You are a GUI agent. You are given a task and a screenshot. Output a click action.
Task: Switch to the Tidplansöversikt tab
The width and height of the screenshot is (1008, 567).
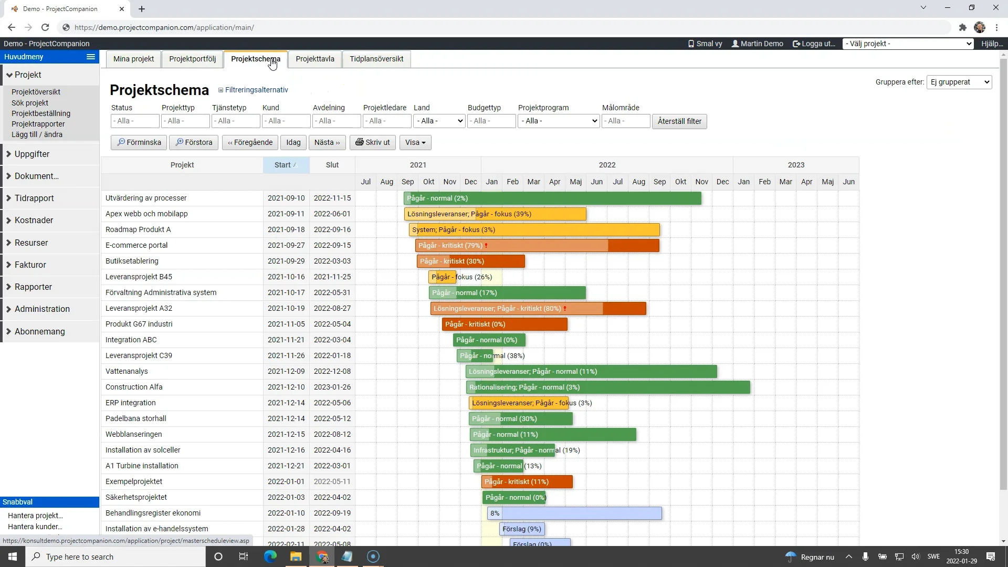(376, 59)
